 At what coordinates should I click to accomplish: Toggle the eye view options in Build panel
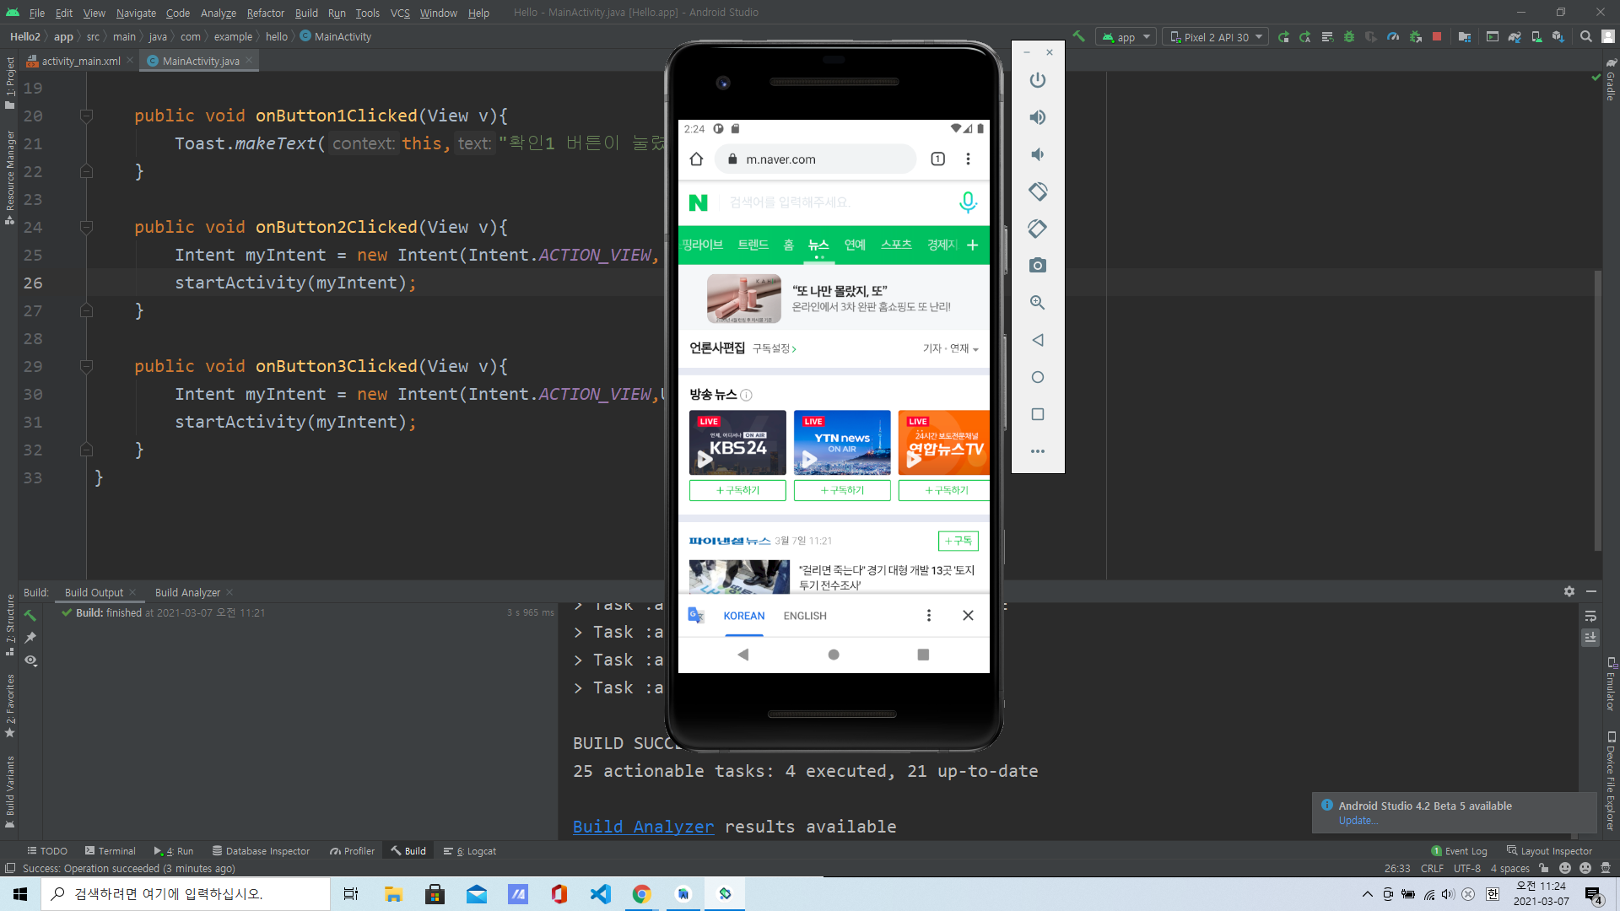click(x=30, y=660)
